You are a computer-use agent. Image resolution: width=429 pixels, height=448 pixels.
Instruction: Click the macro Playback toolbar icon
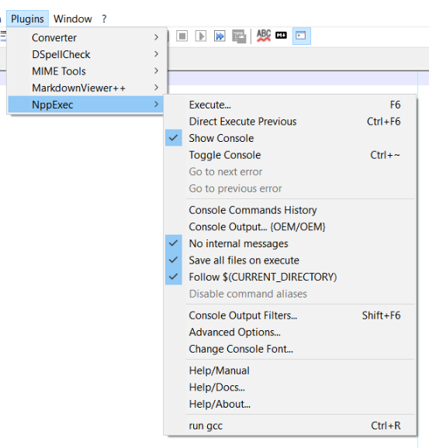click(x=201, y=36)
